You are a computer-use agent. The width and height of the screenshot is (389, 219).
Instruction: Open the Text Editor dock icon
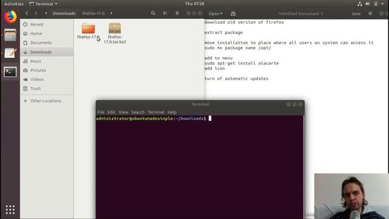pos(10,53)
